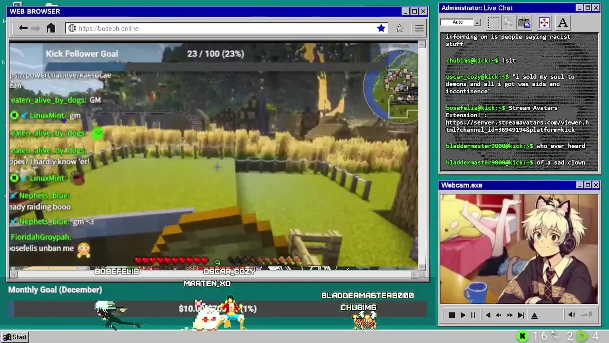Click the globe icon in address bar
609x343 pixels.
tap(72, 28)
